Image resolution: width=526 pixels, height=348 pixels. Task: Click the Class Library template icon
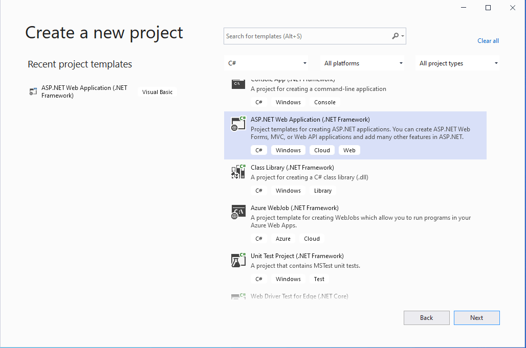(x=238, y=172)
